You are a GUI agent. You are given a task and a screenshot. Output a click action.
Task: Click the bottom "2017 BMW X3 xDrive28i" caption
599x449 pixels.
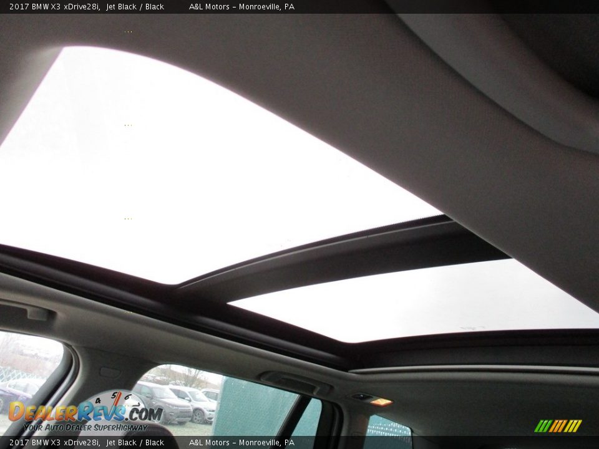pyautogui.click(x=55, y=443)
